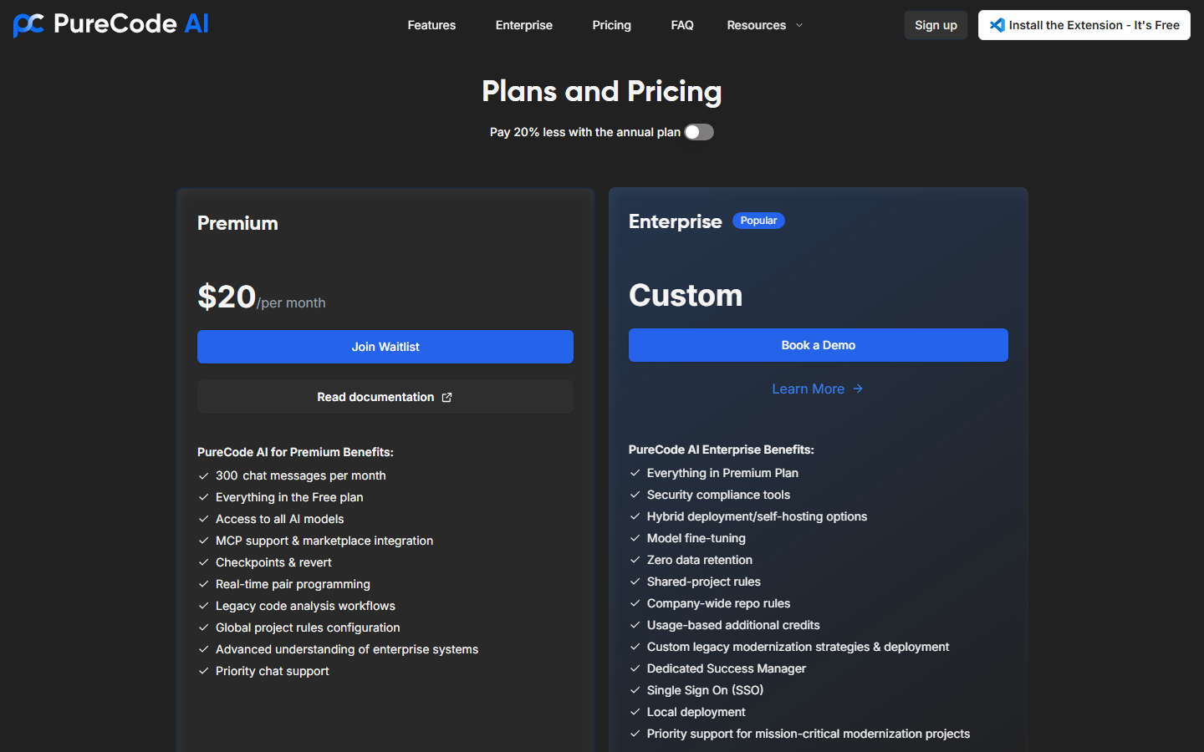Screen dimensions: 1204x752
Task: Toggle Pay 20% less with annual billing
Action: [698, 132]
